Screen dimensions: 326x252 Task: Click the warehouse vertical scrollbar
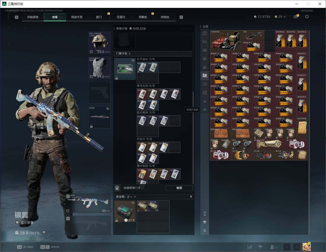(309, 132)
